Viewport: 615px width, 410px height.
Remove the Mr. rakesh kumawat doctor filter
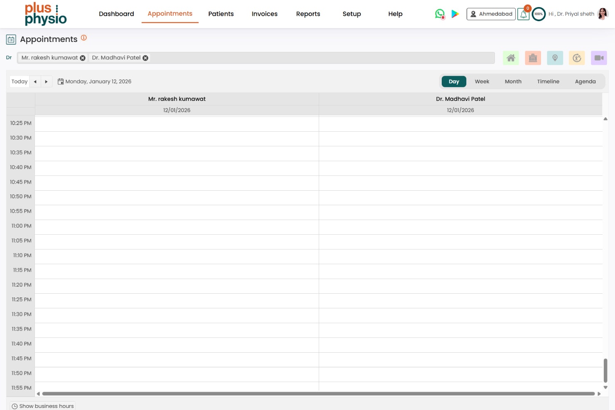(x=83, y=58)
